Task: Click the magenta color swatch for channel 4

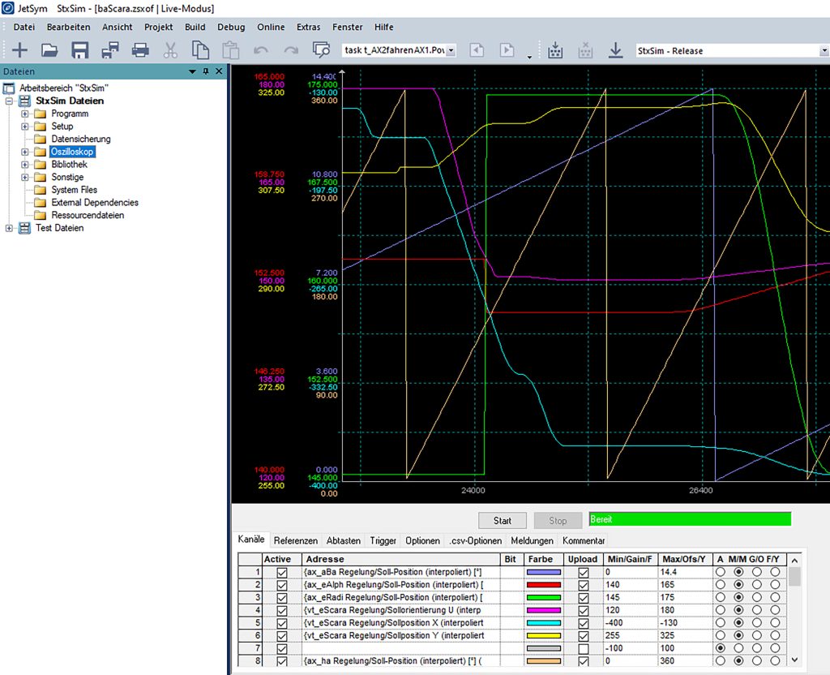Action: click(544, 610)
